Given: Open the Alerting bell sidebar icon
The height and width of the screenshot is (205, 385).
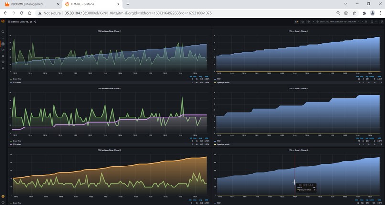Looking at the screenshot, I should tap(3, 56).
